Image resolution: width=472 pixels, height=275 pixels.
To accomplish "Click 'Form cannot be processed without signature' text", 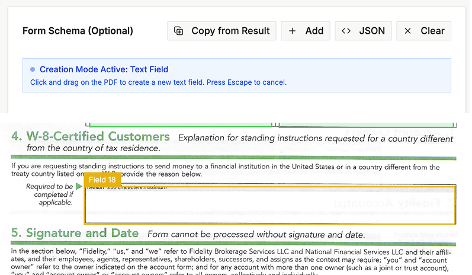I will click(256, 235).
